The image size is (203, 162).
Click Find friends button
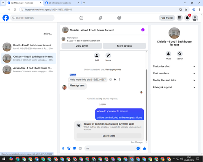167,18
